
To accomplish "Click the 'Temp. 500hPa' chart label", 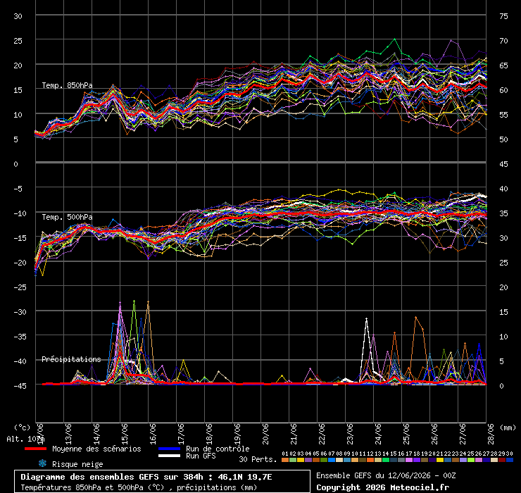I will [67, 217].
